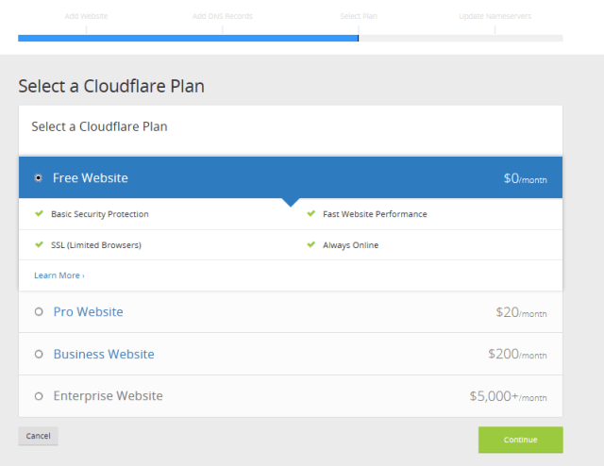The image size is (604, 466).
Task: Click the SSL Limited Browsers checkmark icon
Action: (39, 245)
